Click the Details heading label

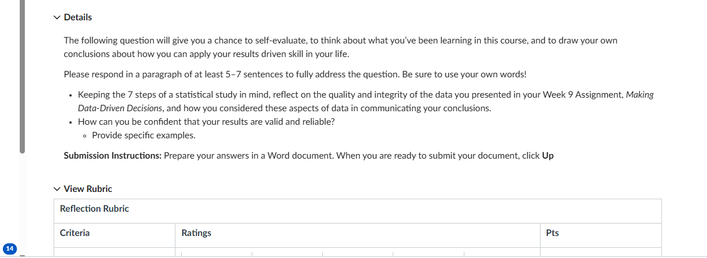click(78, 18)
